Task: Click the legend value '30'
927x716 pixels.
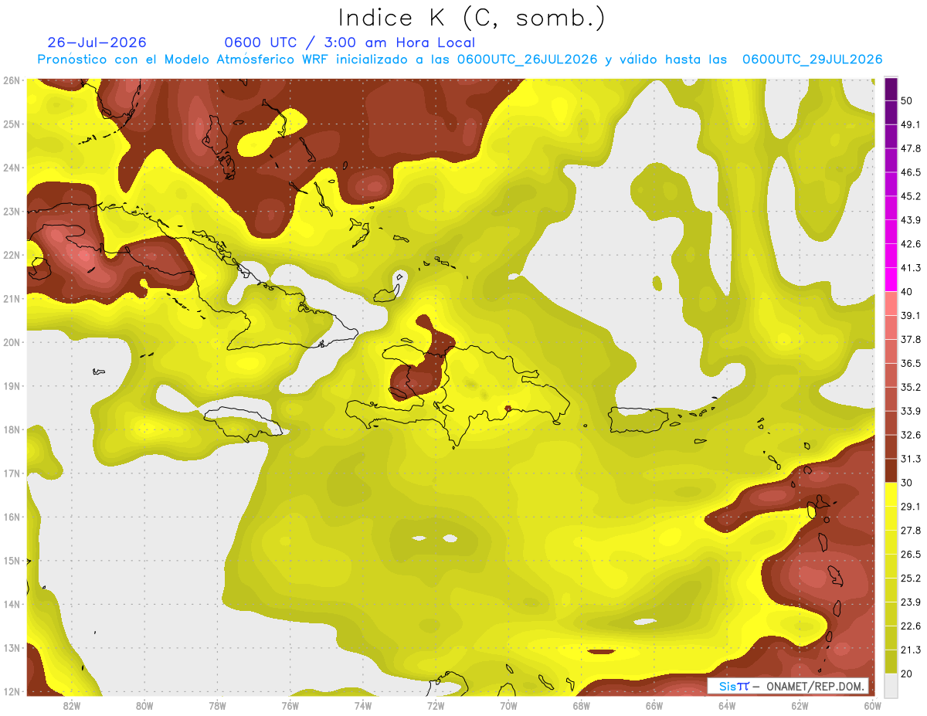Action: 907,483
